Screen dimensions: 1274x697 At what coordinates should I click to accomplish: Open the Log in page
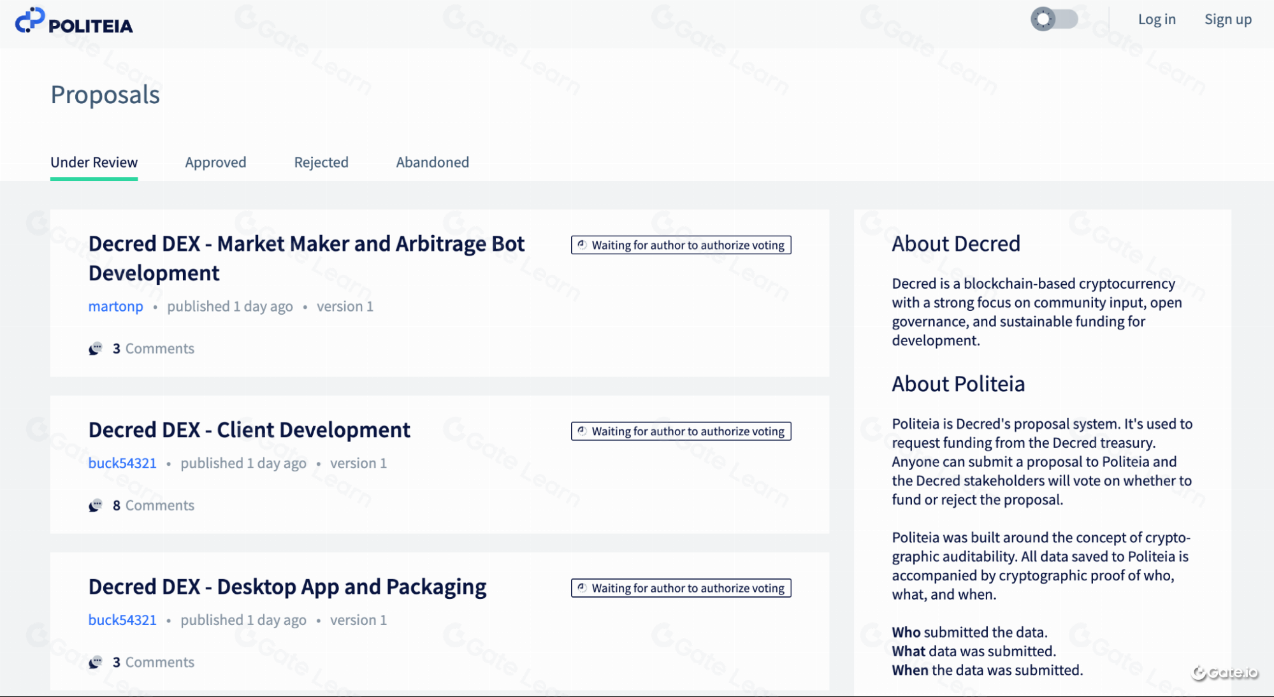click(x=1157, y=20)
